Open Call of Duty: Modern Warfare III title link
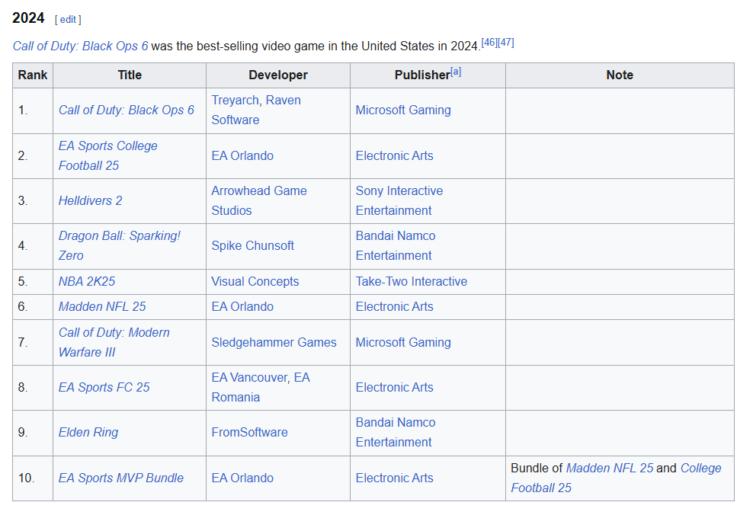753x515 pixels. click(114, 342)
